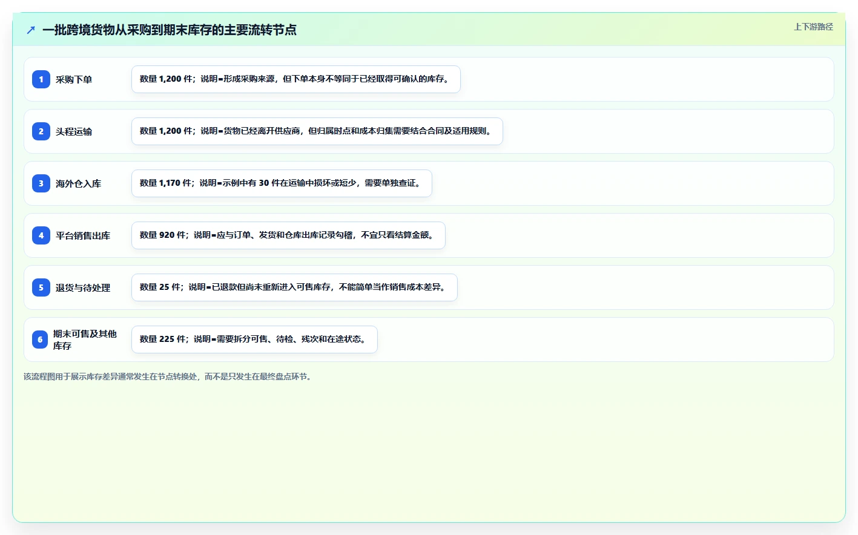The height and width of the screenshot is (535, 858).
Task: Open the 数量 1,170 件 detail box
Action: pyautogui.click(x=282, y=183)
